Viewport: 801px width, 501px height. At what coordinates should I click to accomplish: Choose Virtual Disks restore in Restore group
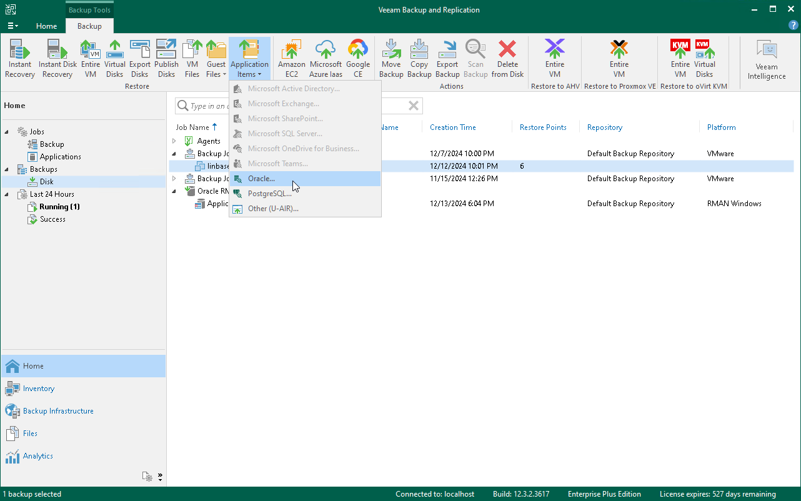pos(115,59)
